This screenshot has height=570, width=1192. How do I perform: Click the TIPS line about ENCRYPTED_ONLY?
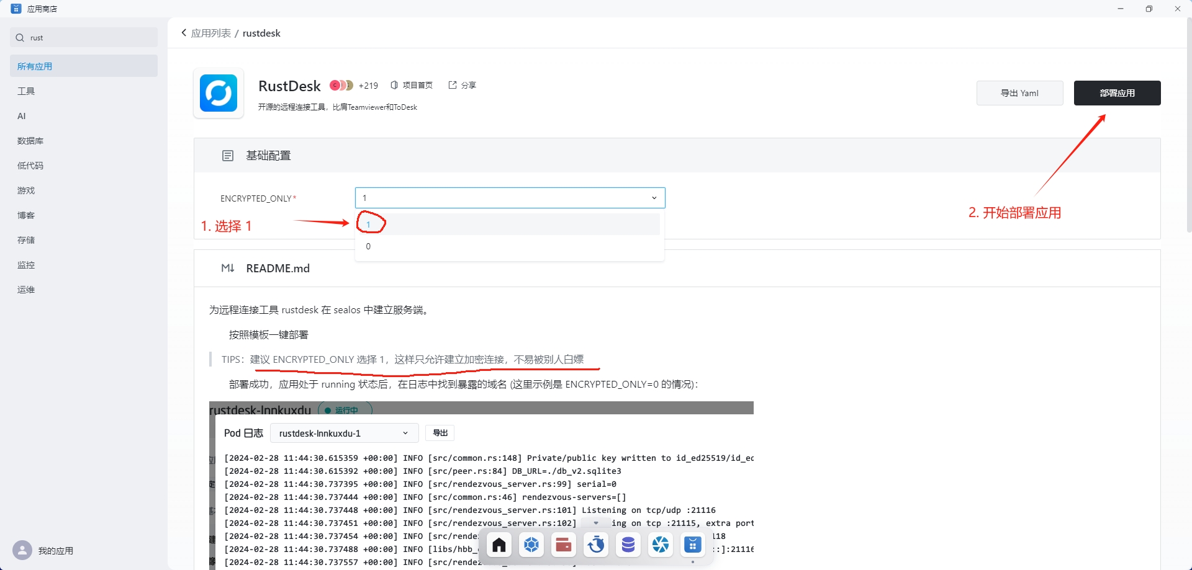point(402,360)
